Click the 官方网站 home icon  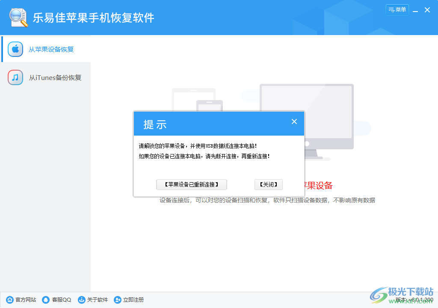10,300
